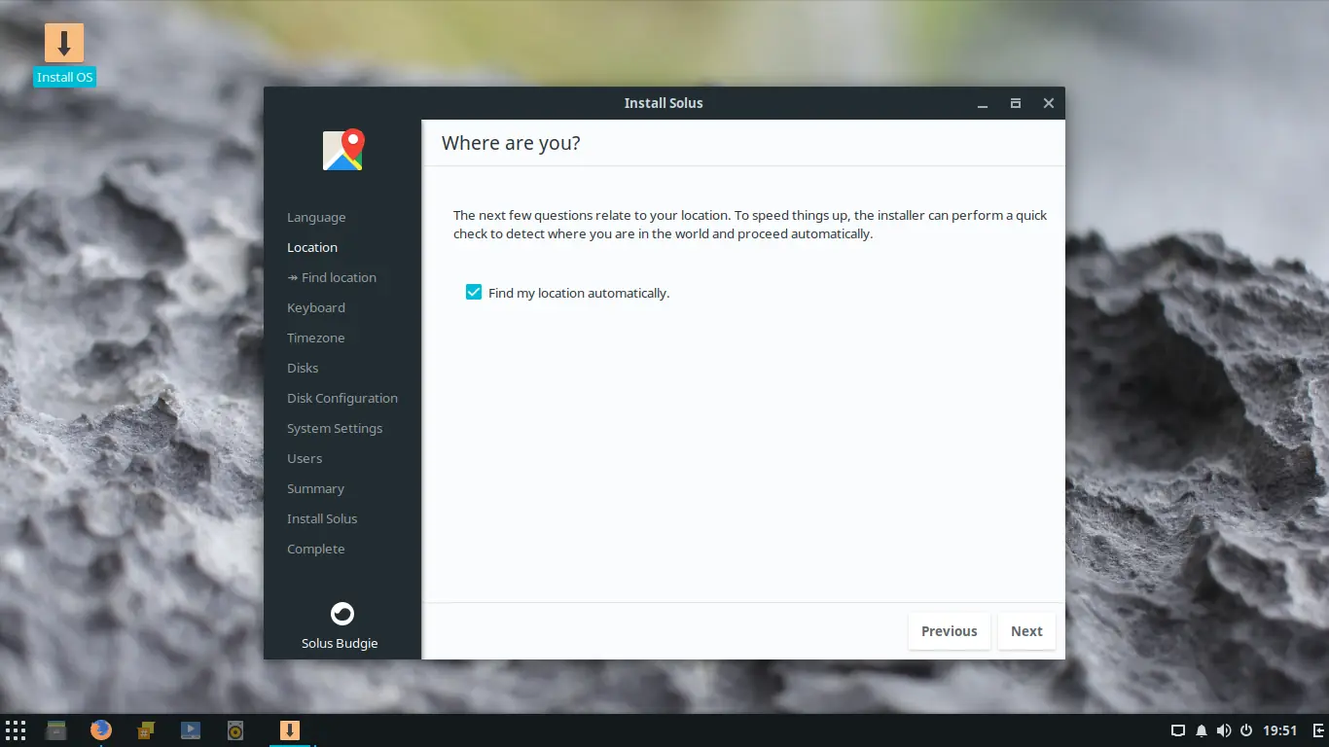Open the Budgie applications menu grid
The image size is (1329, 747).
[x=16, y=730]
